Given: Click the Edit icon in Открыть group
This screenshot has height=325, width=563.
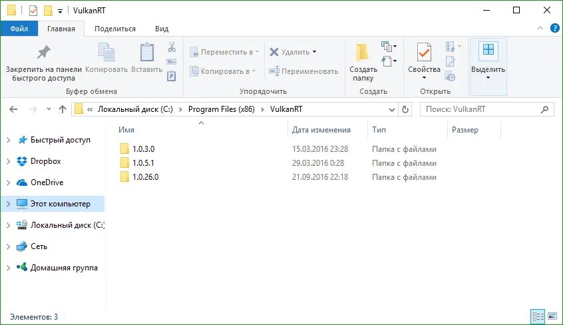Looking at the screenshot, I should (451, 61).
